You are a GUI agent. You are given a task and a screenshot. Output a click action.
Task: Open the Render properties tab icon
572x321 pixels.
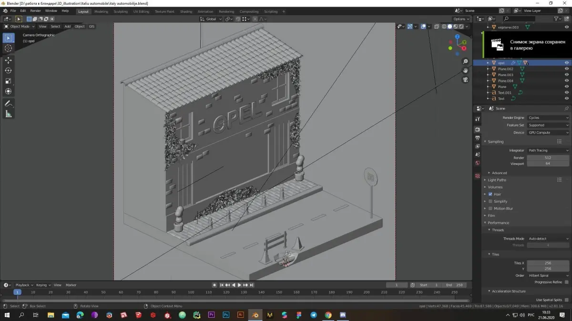click(478, 129)
